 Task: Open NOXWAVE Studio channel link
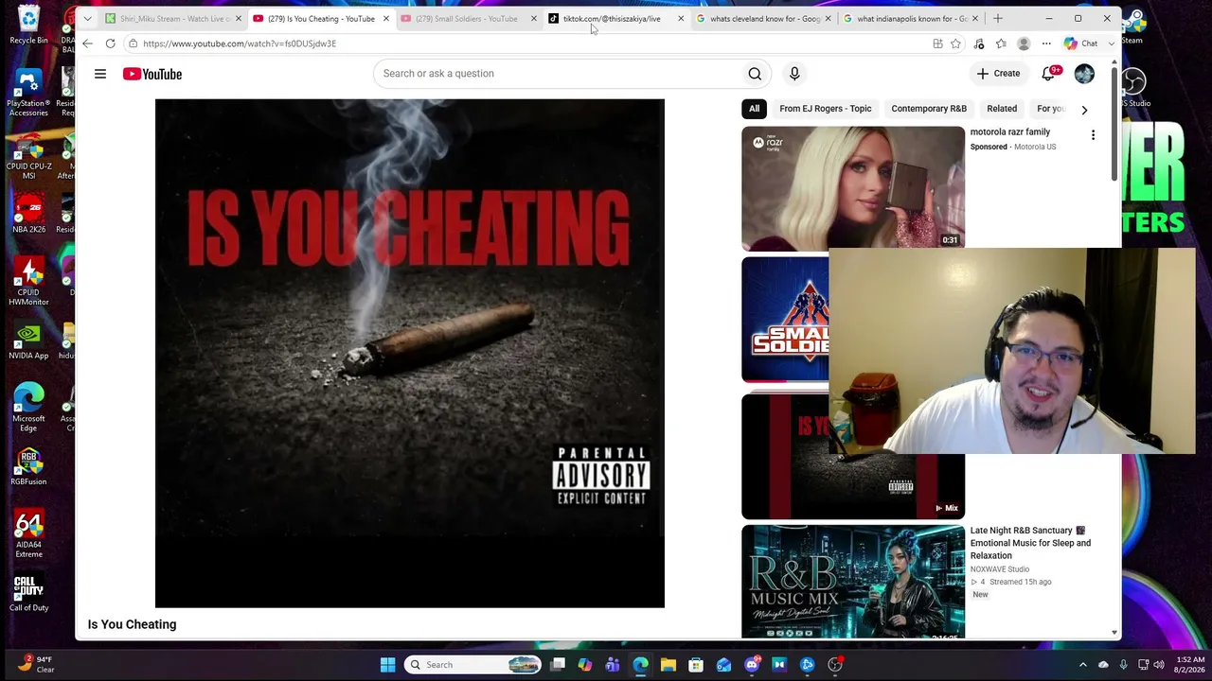1000,569
